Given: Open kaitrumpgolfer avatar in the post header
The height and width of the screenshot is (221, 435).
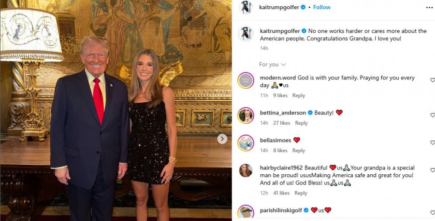Looking at the screenshot, I should click(x=246, y=7).
